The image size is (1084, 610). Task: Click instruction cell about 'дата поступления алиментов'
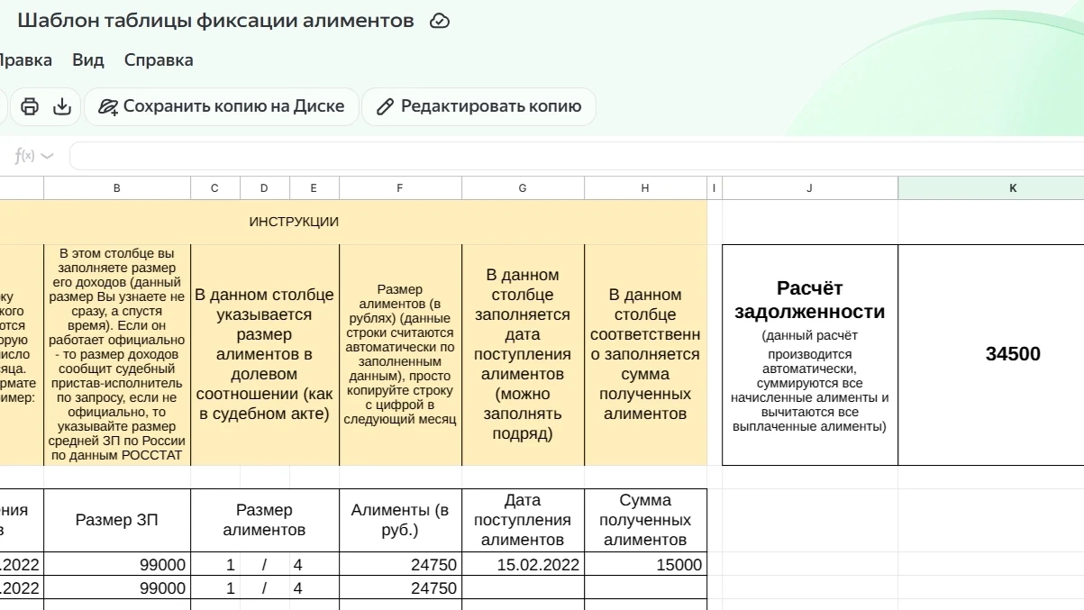pyautogui.click(x=524, y=355)
